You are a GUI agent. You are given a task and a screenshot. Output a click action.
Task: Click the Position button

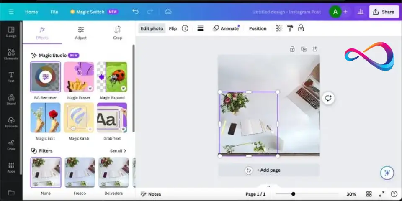pyautogui.click(x=258, y=28)
